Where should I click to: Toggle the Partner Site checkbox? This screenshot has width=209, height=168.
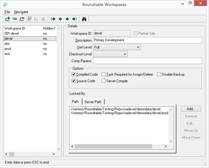pyautogui.click(x=135, y=33)
